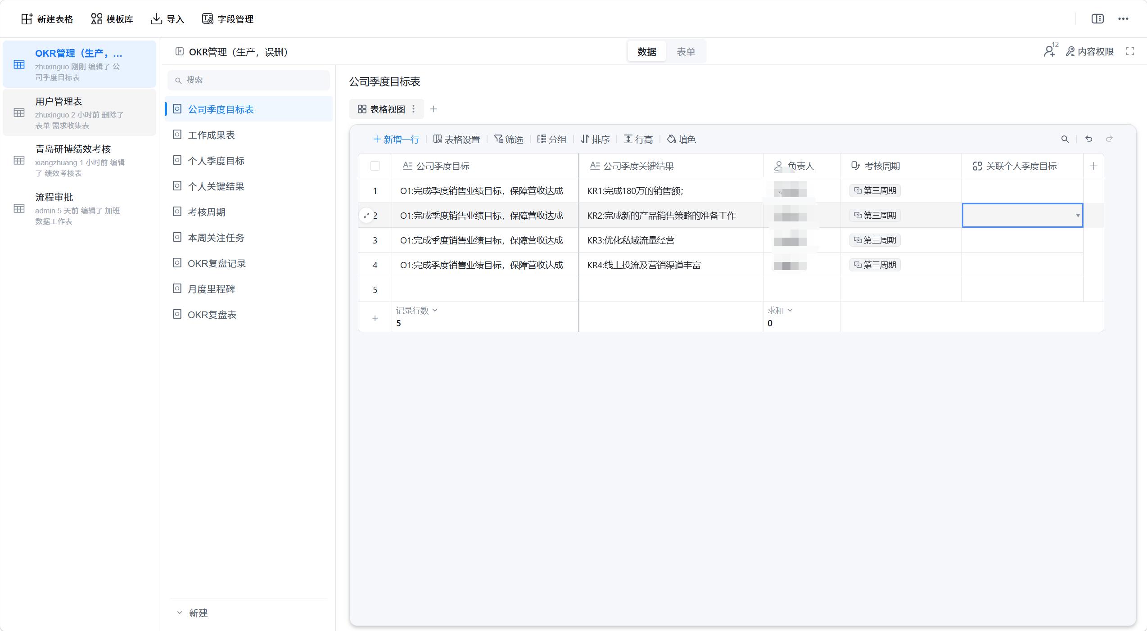Open the 筛选 filter tool
Screen dimensions: 1147x631
point(509,140)
